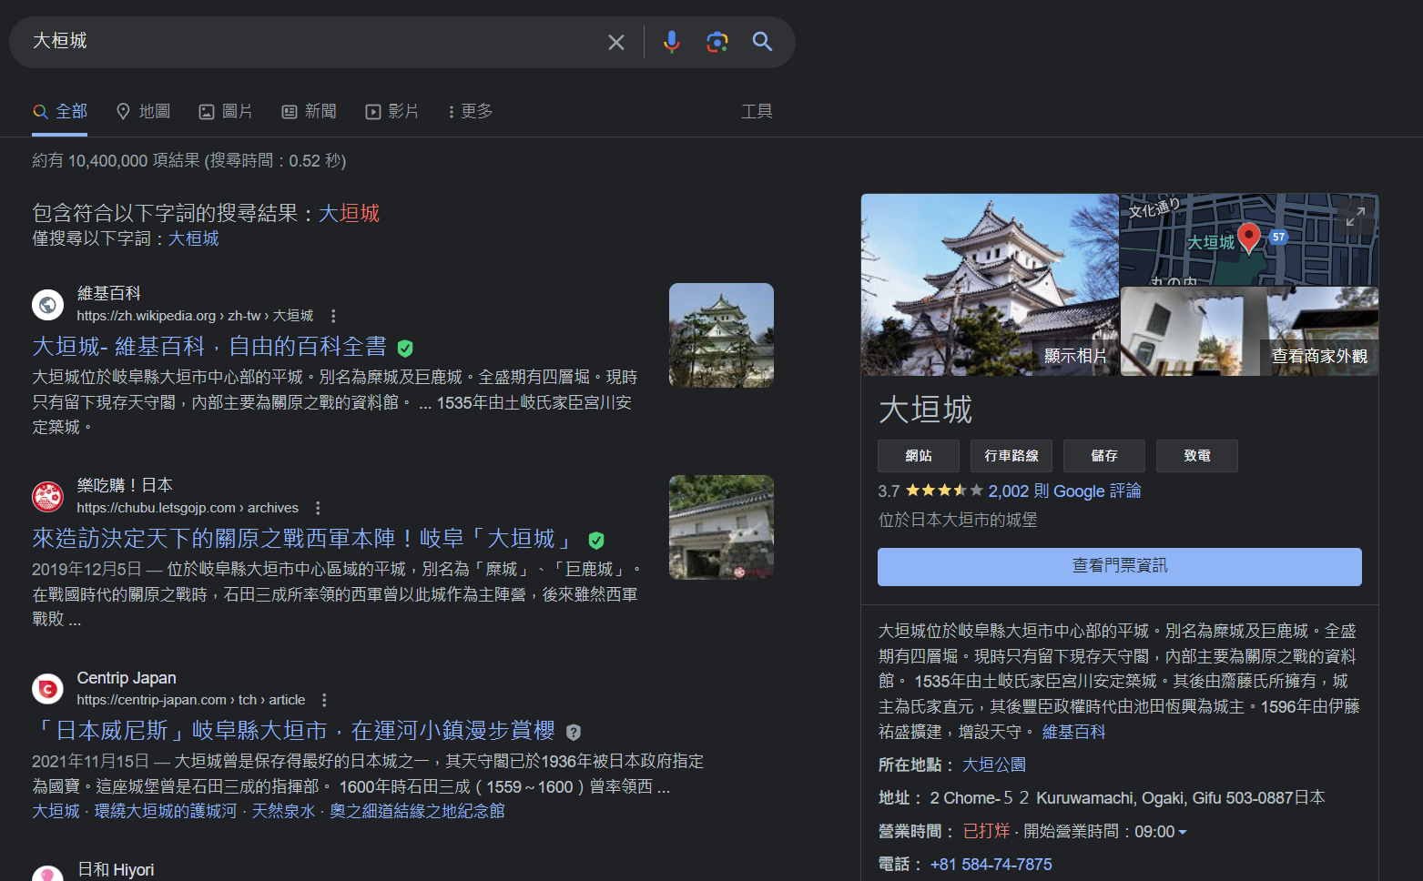The height and width of the screenshot is (881, 1423).
Task: Switch to the 影片 tab
Action: (x=392, y=111)
